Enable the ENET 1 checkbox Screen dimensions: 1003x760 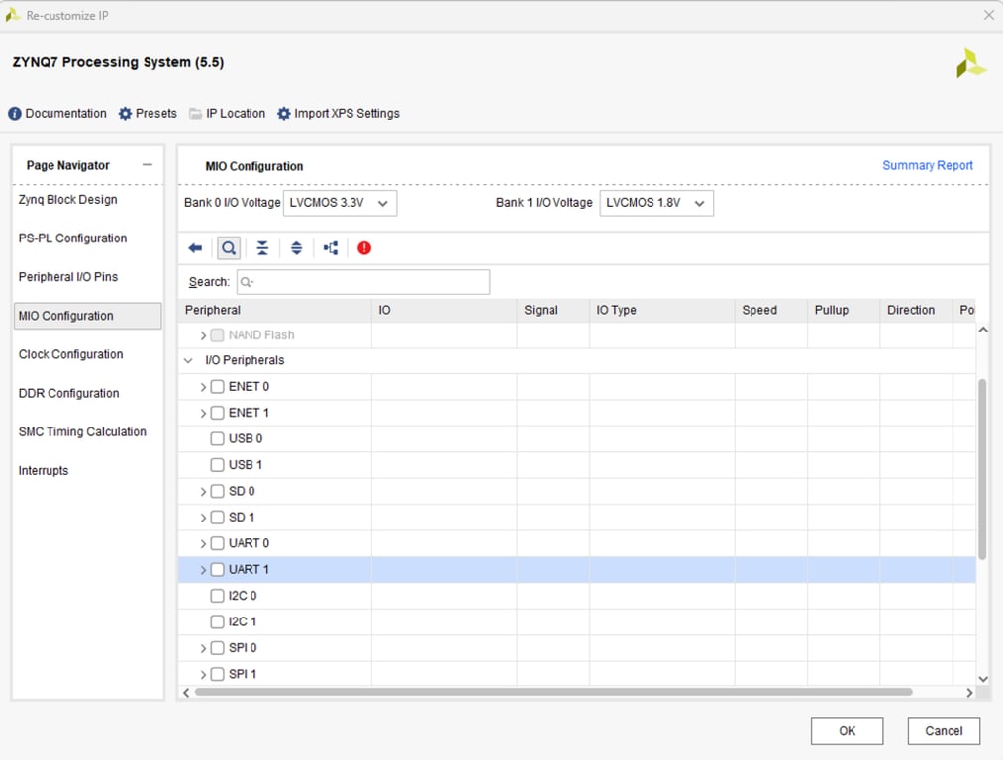(218, 413)
